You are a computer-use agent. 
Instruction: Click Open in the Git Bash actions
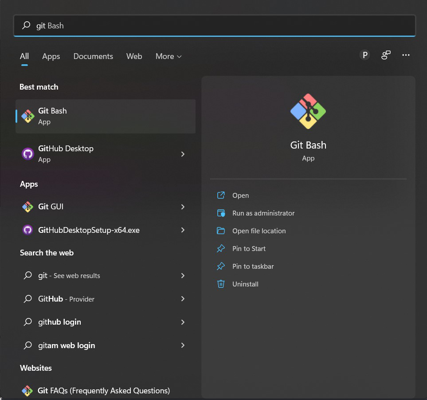(x=240, y=196)
